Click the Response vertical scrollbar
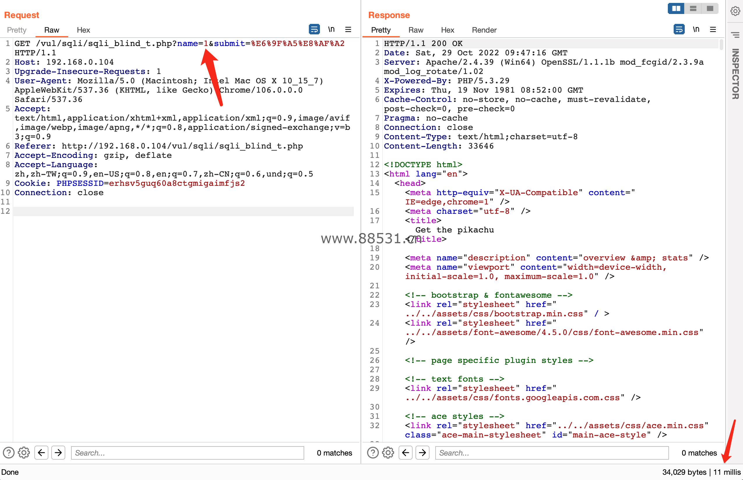Image resolution: width=743 pixels, height=480 pixels. (x=721, y=44)
